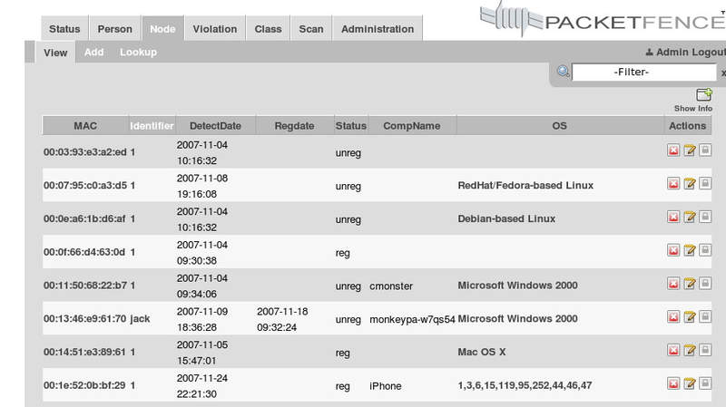Delete node 00:03:93:e3:a2:ed with red X icon
Screen dimensions: 726x407
point(674,152)
